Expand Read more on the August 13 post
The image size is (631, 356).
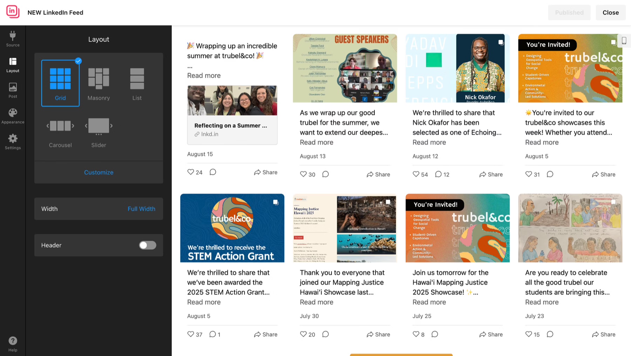click(317, 142)
